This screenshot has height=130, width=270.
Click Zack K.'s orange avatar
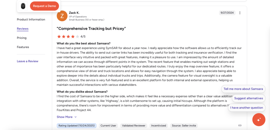pyautogui.click(x=62, y=16)
